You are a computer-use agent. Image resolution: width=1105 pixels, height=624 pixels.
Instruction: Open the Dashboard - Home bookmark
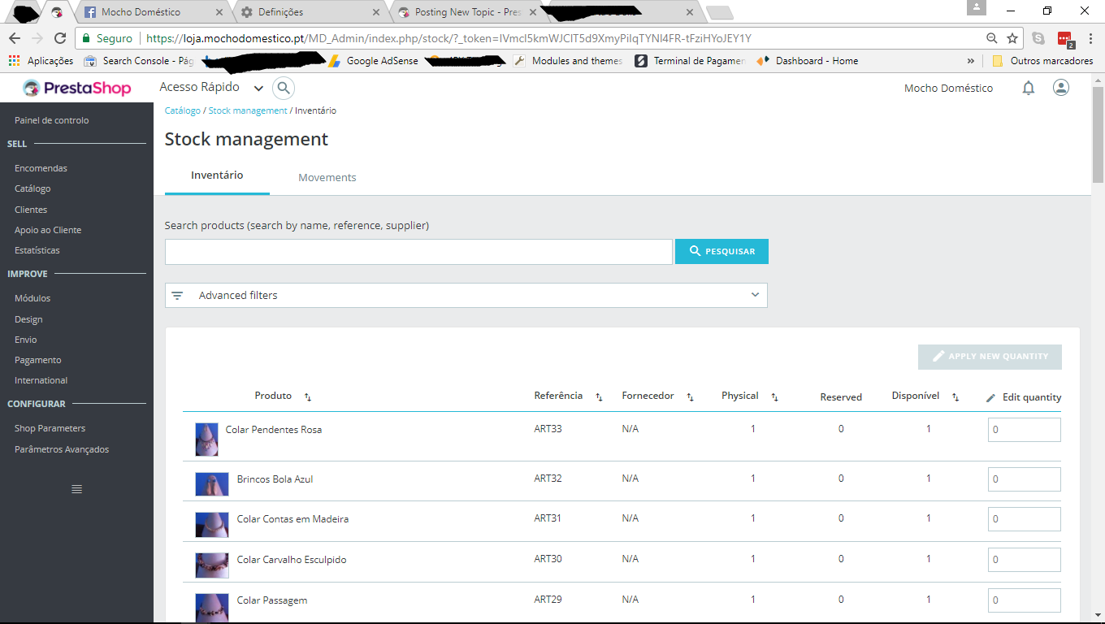click(x=807, y=61)
